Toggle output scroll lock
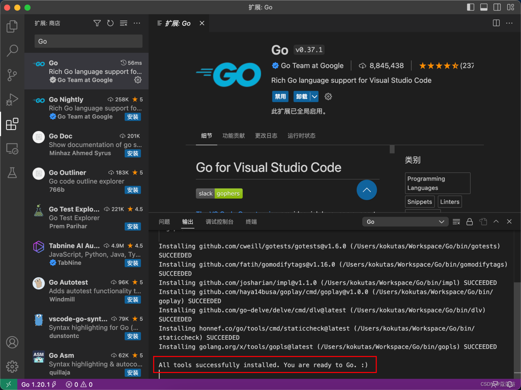This screenshot has width=521, height=390. tap(470, 222)
